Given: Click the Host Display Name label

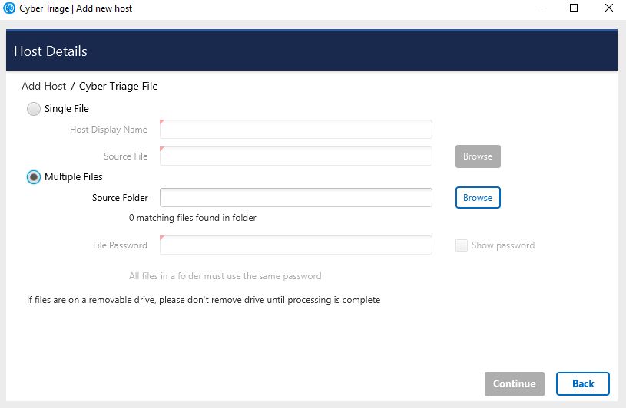Looking at the screenshot, I should coord(108,130).
